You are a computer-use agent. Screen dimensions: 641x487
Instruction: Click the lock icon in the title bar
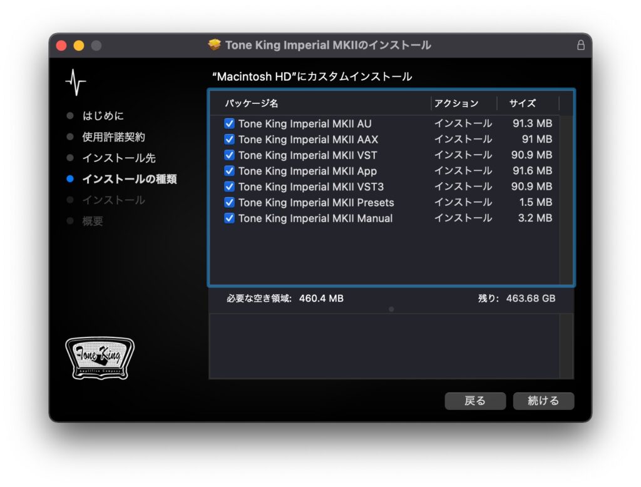(x=580, y=46)
